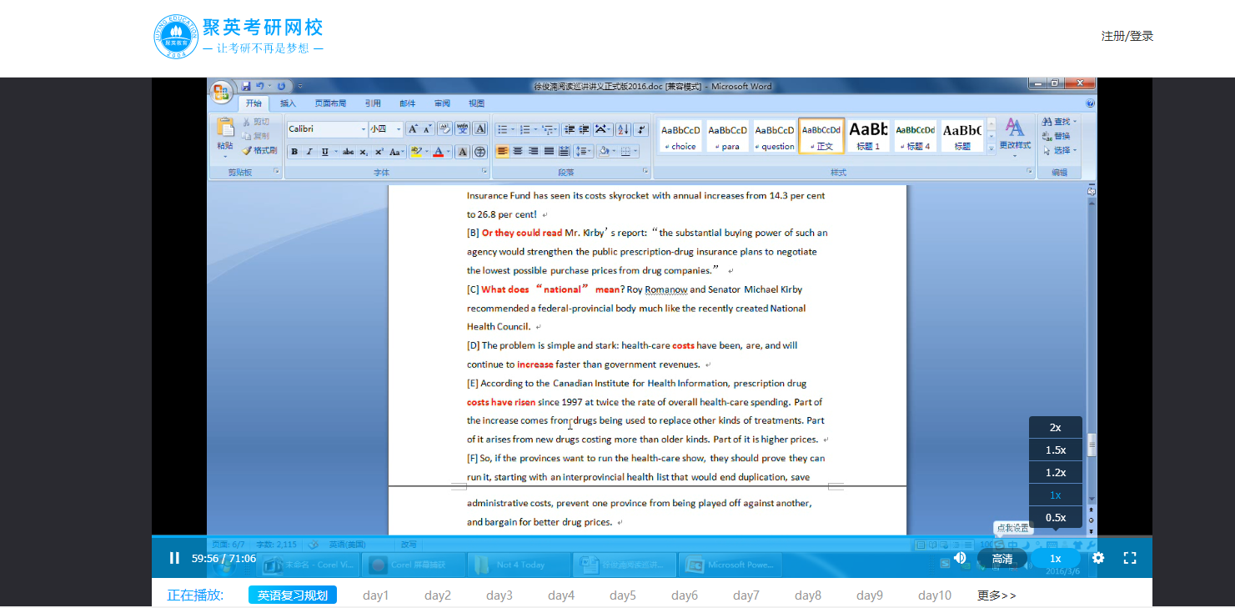Choose the 2x playback speed option
This screenshot has height=608, width=1235.
[1056, 427]
